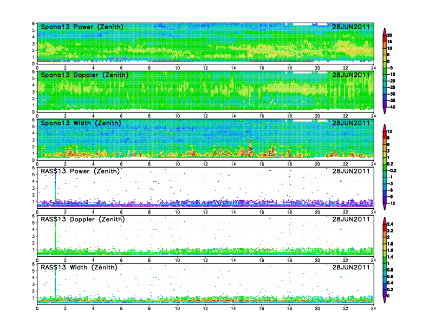Viewport: 429px width, 331px height.
Task: Click the magenta top arrow of the middle colorbar
Action: (385, 128)
